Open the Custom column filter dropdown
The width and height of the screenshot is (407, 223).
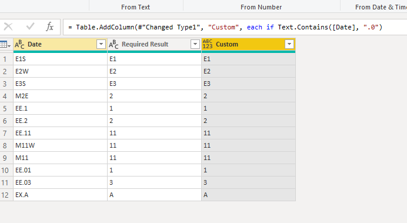click(289, 44)
